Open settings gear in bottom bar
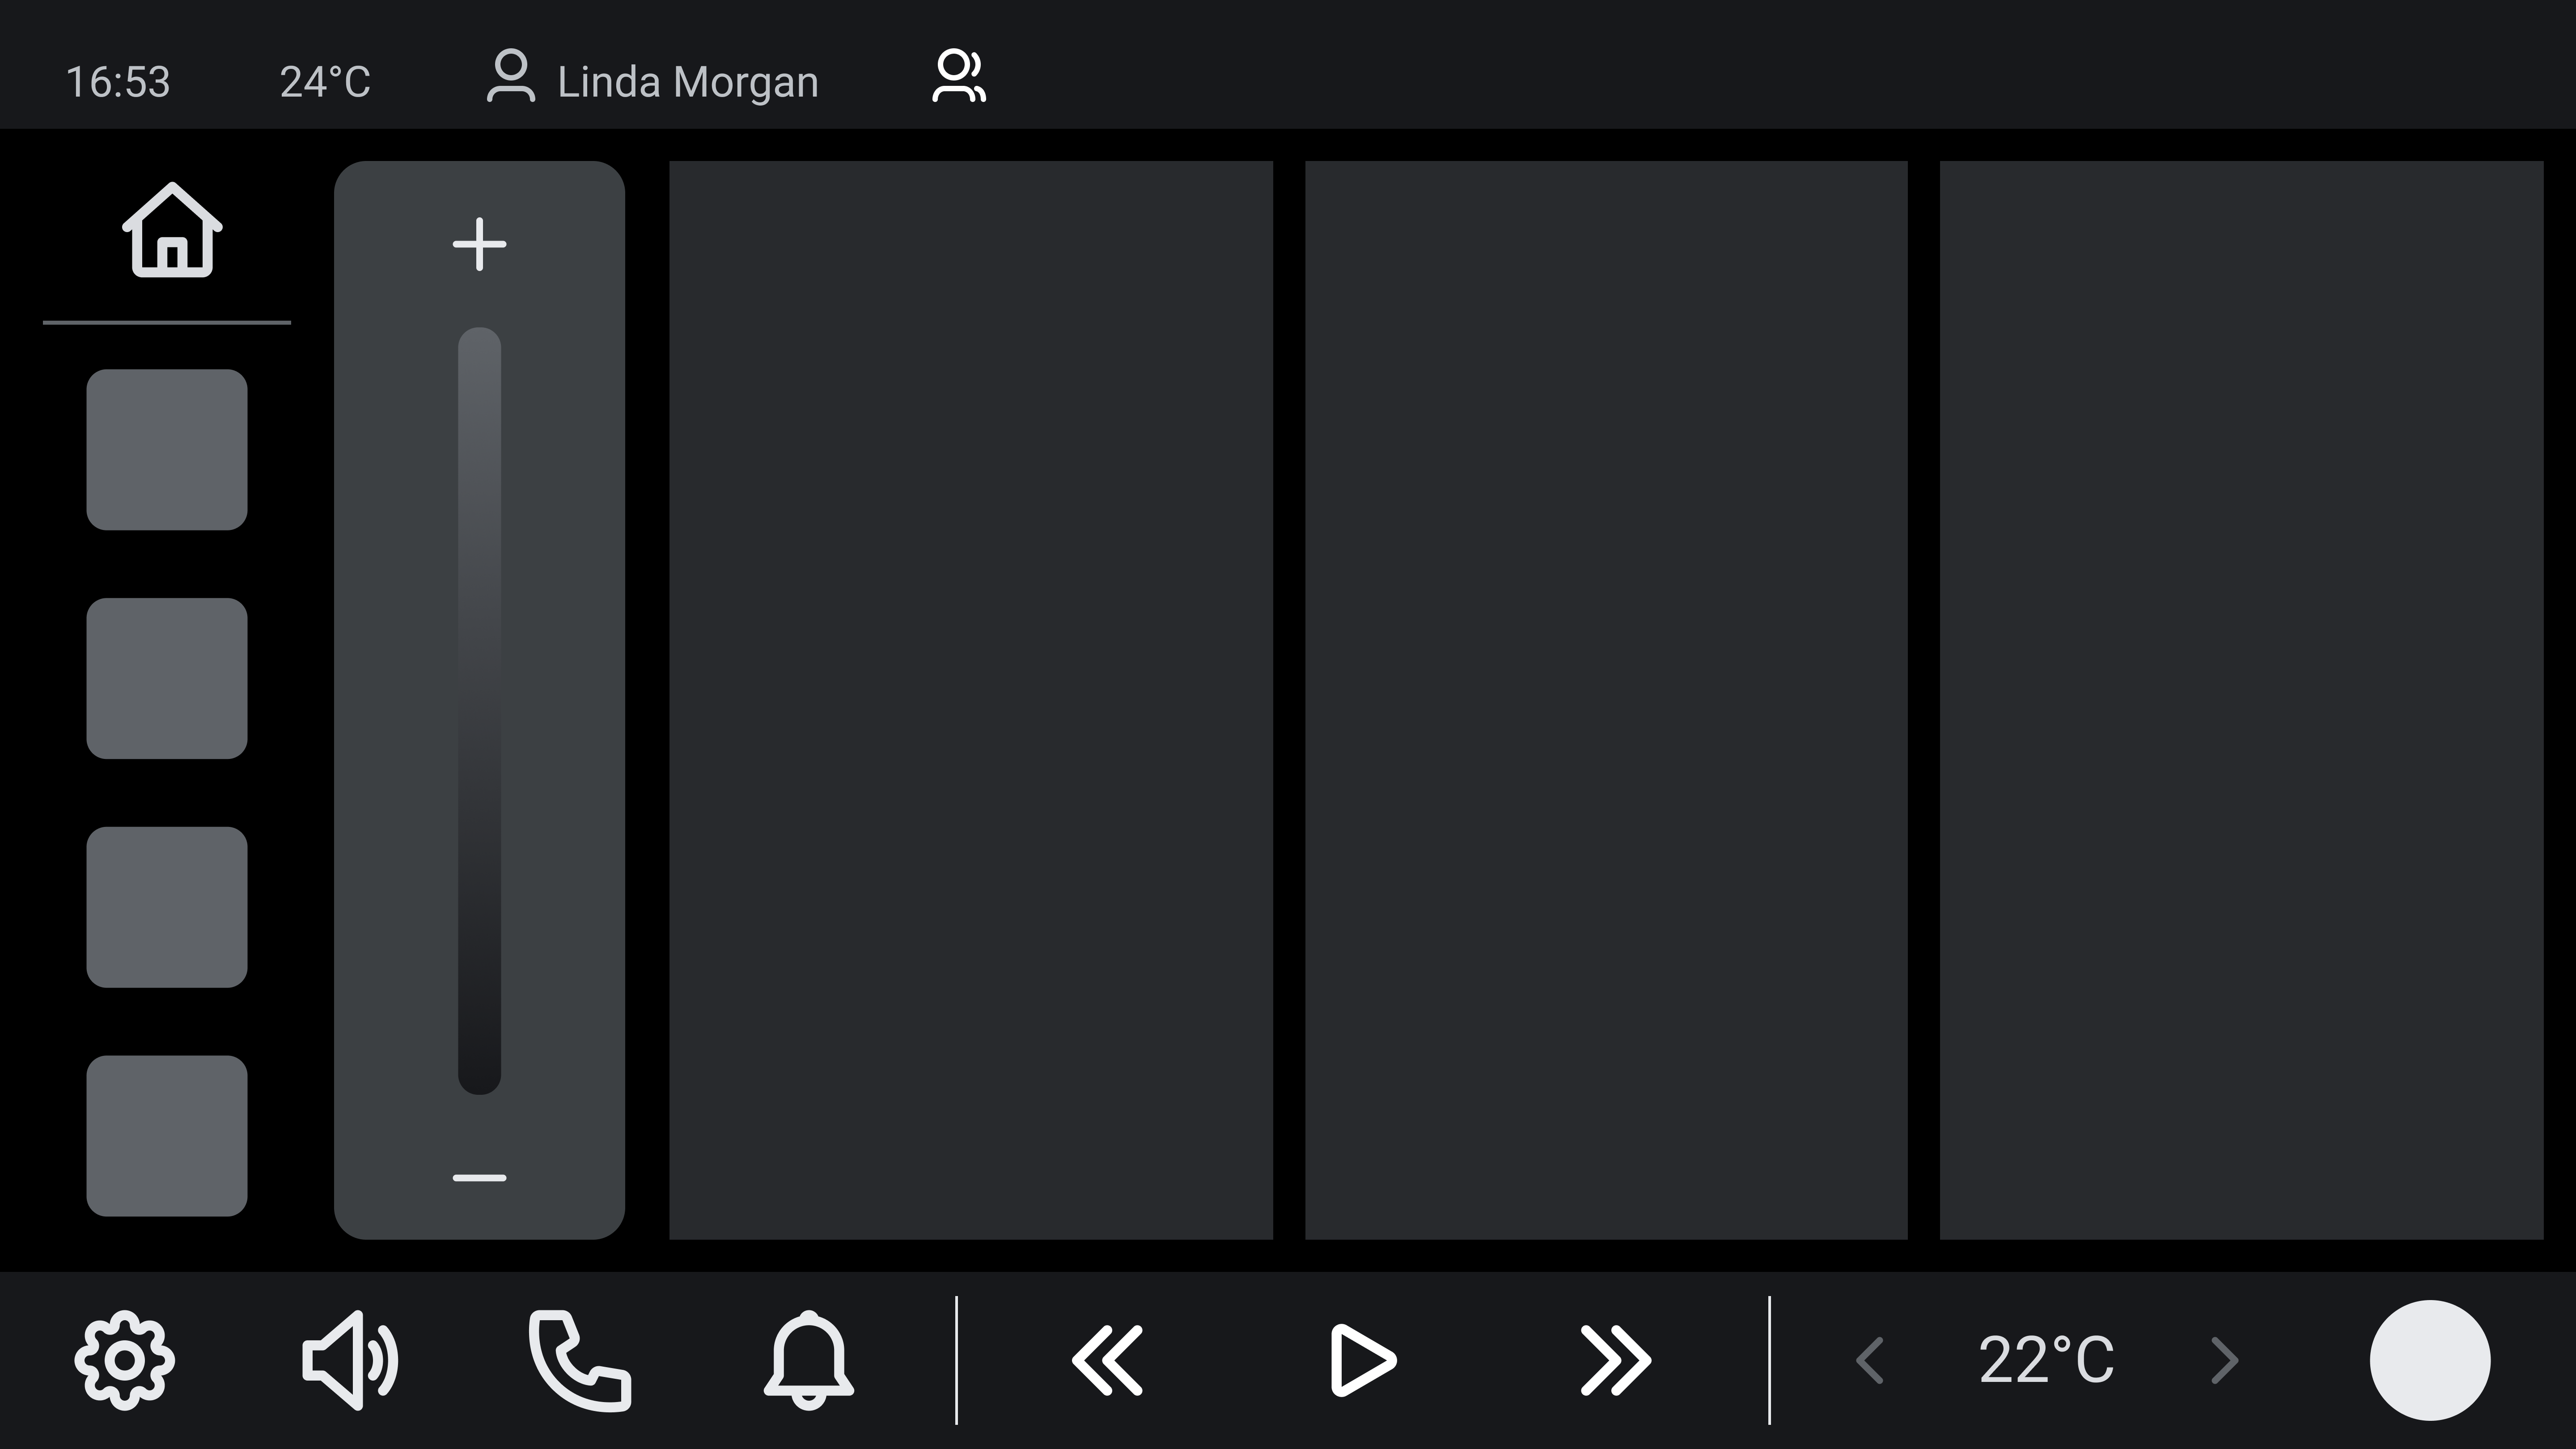Screen dimensions: 2576x1449 coord(125,1360)
